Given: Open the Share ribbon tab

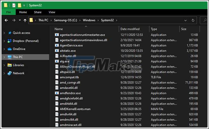Looking at the screenshot, I should (38, 12).
